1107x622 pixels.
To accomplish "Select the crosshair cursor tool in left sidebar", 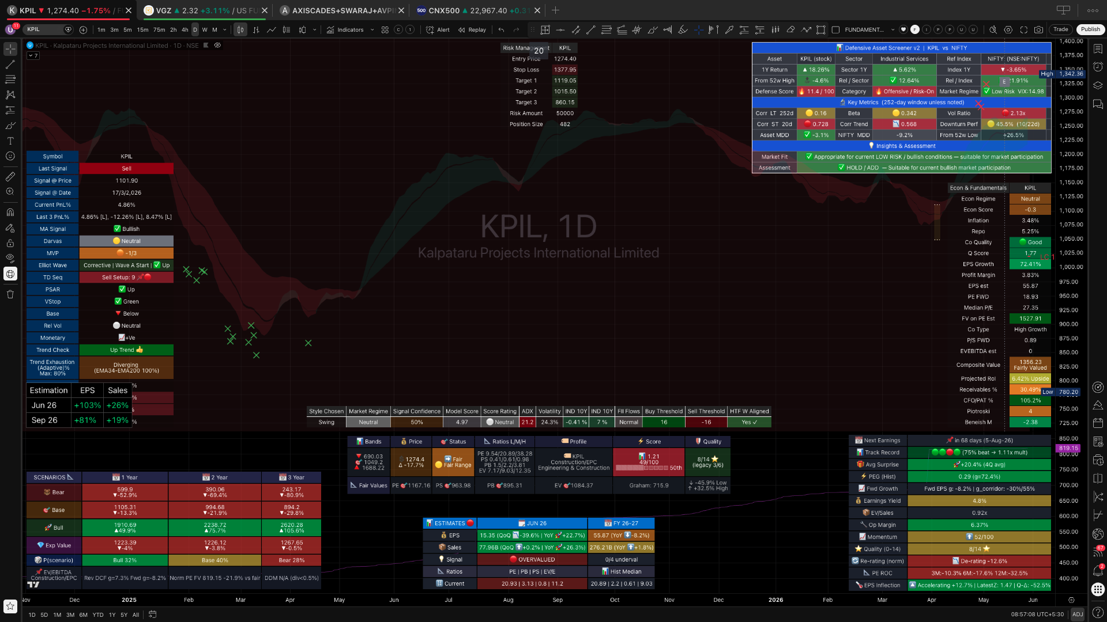I will pos(10,49).
